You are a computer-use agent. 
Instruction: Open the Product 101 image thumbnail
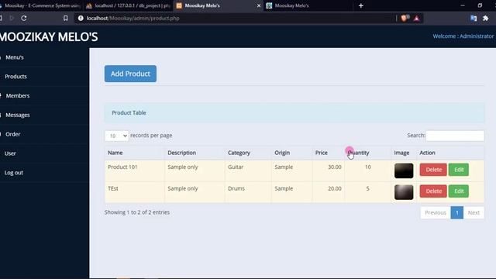coord(404,170)
